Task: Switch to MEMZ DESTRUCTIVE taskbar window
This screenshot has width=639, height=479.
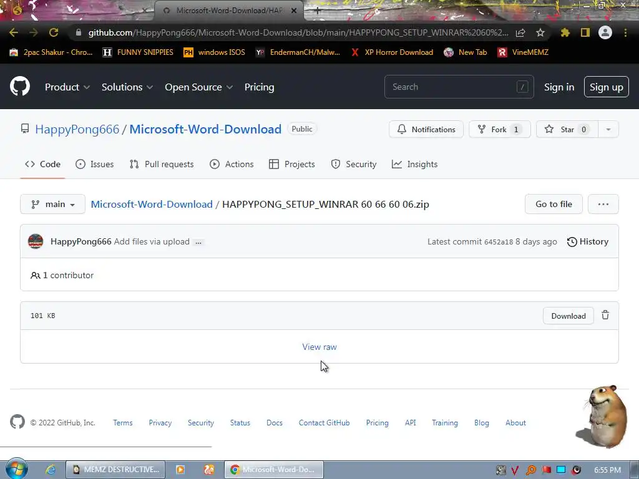Action: (115, 469)
